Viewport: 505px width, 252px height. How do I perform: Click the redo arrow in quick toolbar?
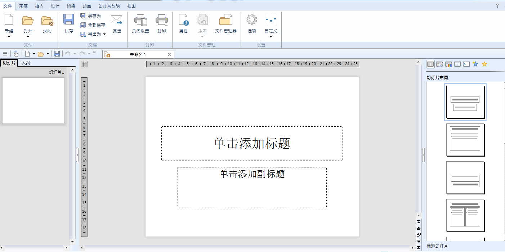(82, 54)
